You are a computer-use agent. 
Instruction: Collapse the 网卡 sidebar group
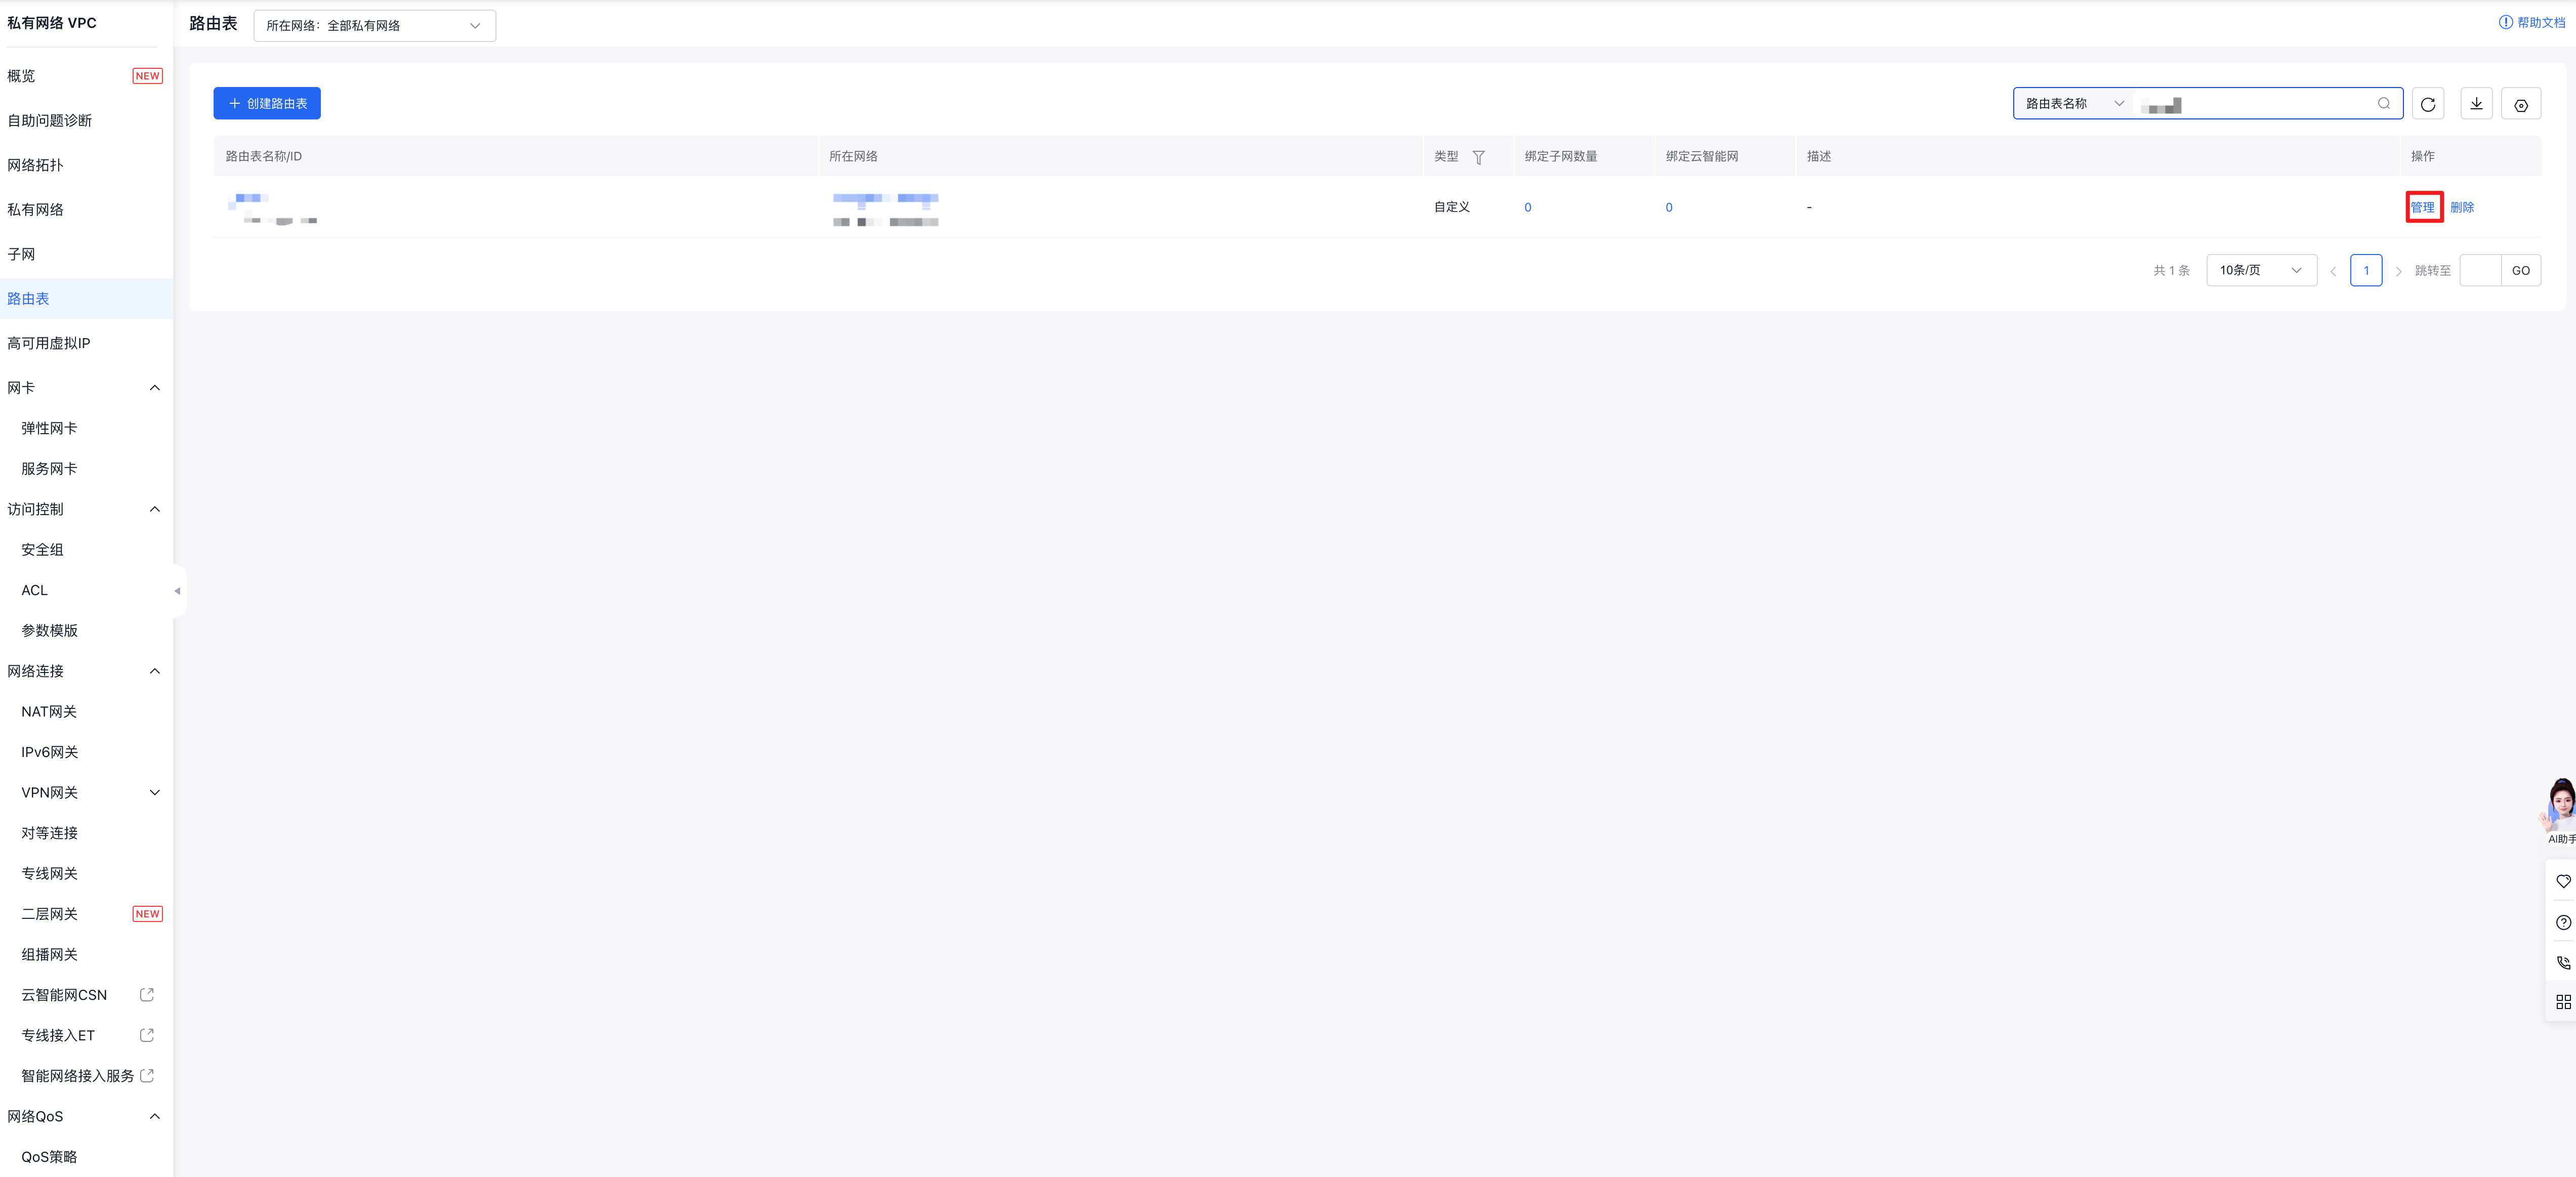click(x=154, y=388)
